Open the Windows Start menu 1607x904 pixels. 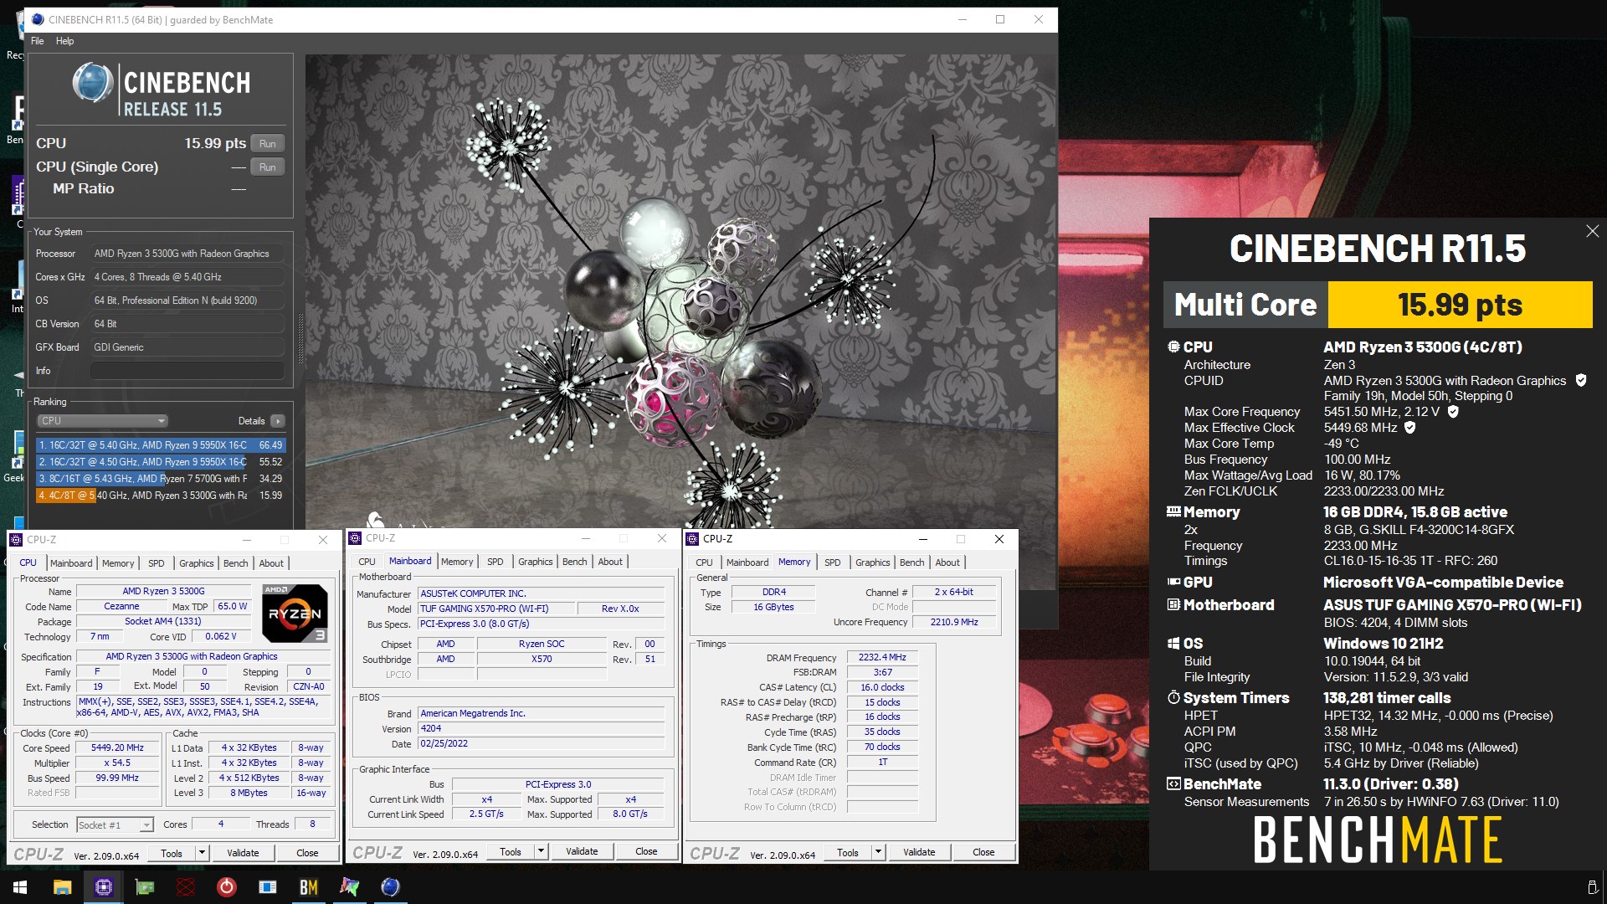point(20,887)
